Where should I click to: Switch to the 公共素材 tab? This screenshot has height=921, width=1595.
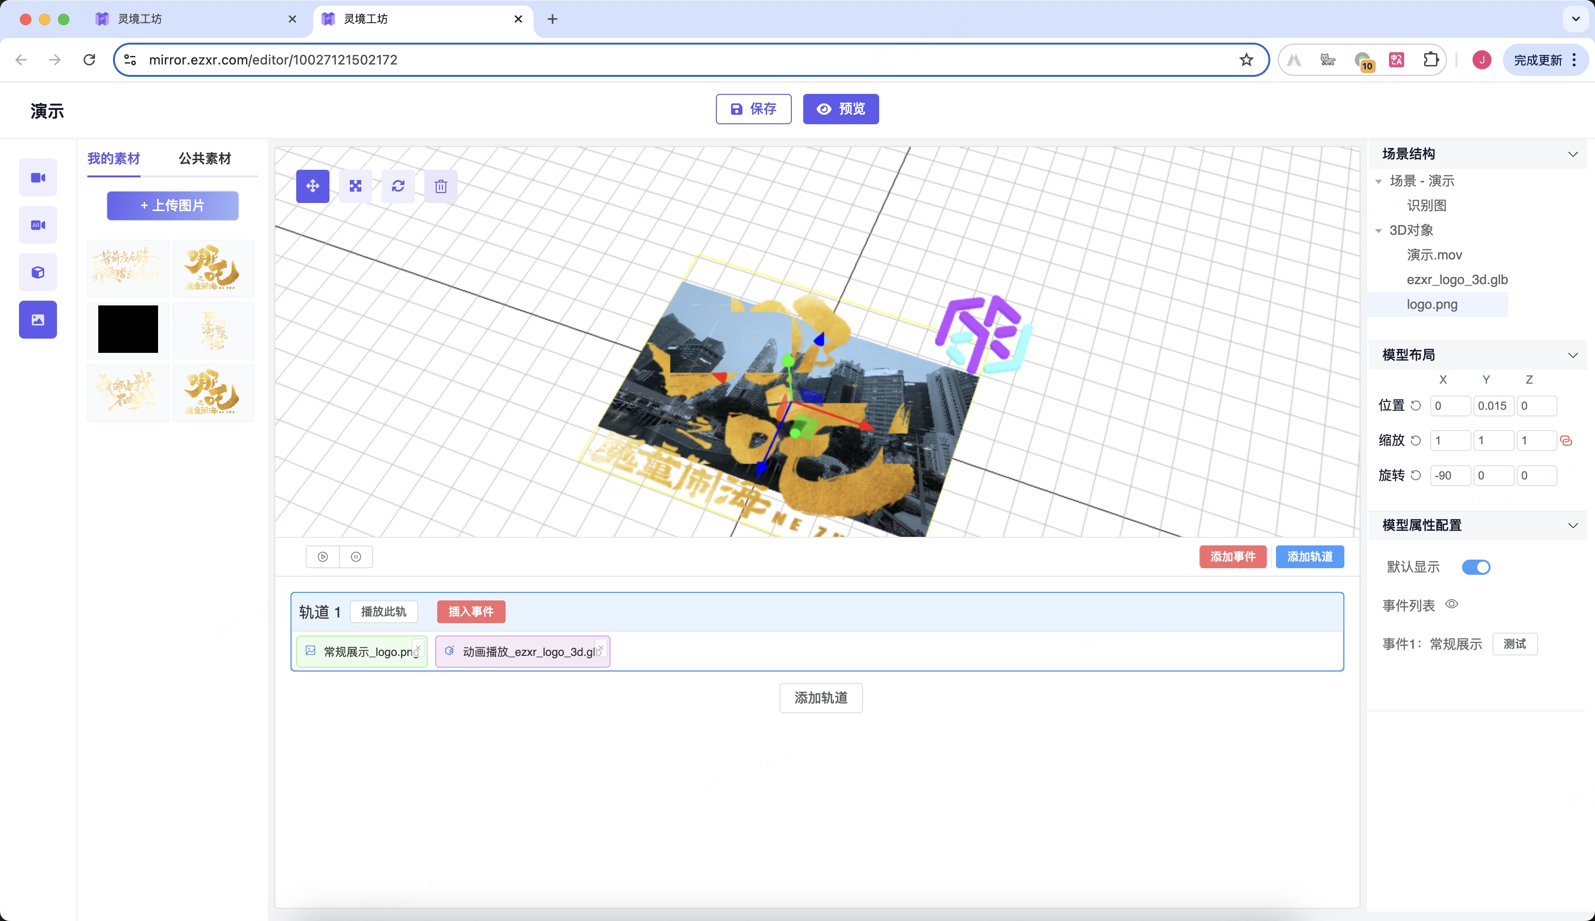pos(205,158)
